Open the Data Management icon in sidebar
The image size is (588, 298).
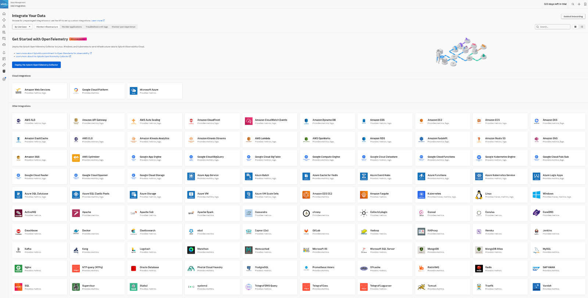(x=4, y=71)
